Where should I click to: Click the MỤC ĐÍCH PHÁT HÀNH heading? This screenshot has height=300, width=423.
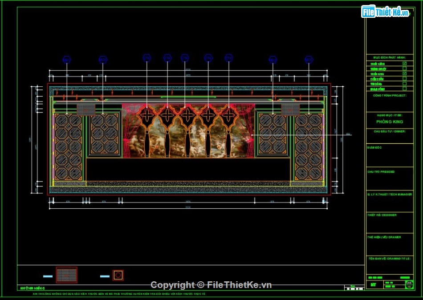point(389,57)
